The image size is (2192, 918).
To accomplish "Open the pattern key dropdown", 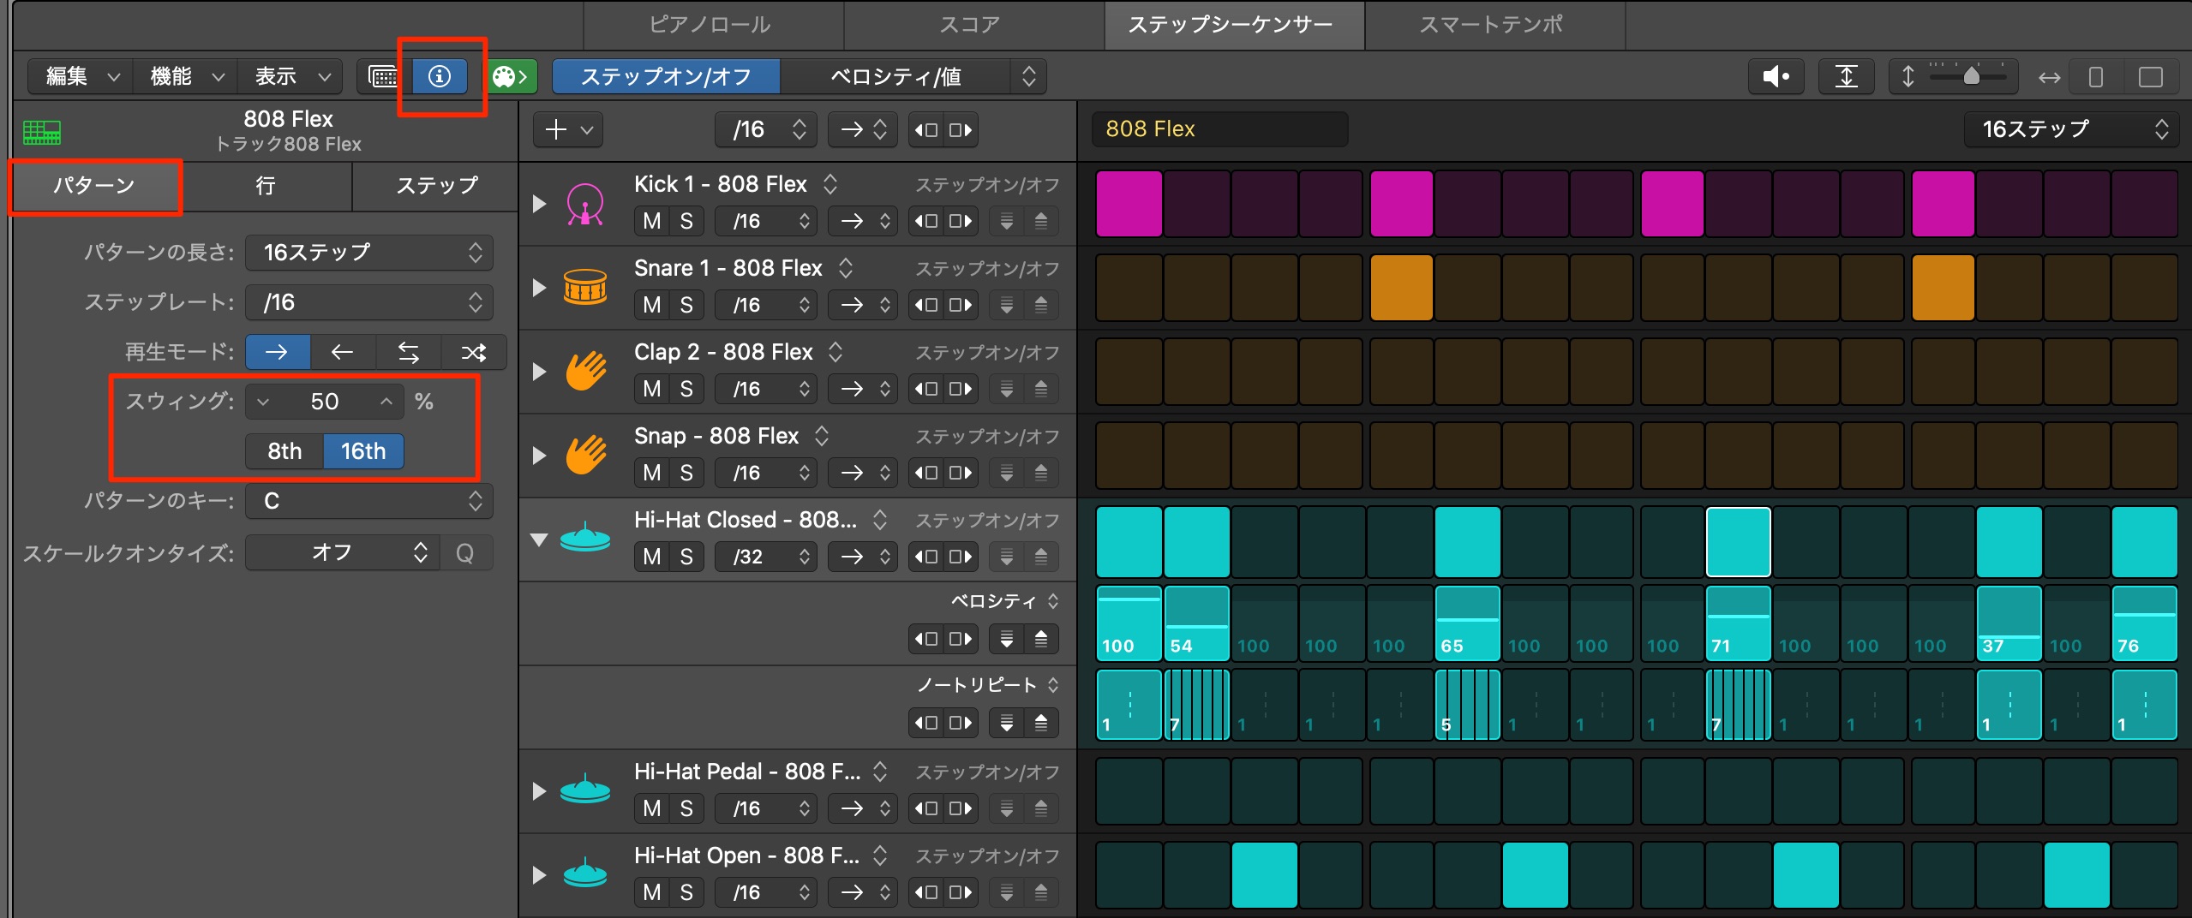I will [369, 501].
